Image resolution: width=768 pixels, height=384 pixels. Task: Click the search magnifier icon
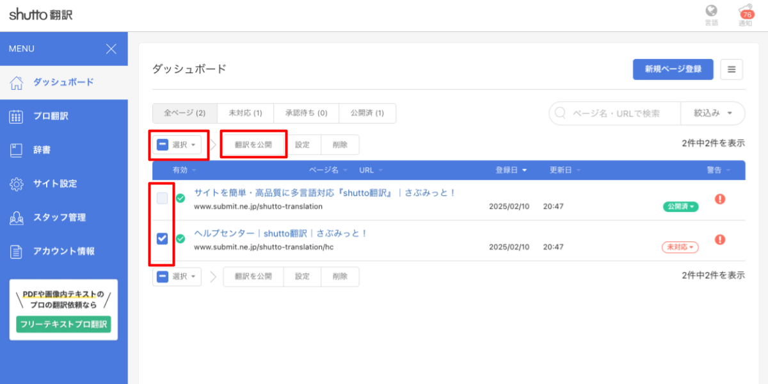[x=560, y=113]
